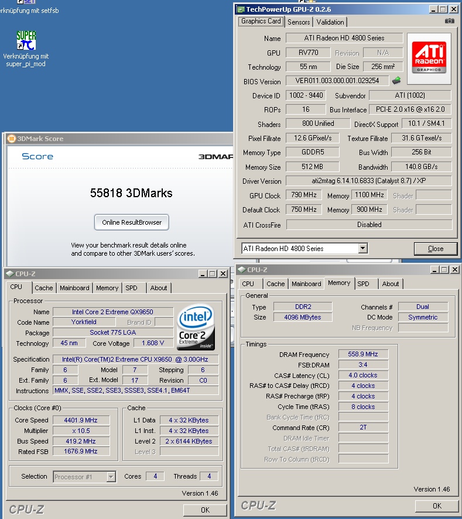This screenshot has width=462, height=519.
Task: Switch to Mainboard tab in right CPU-Z window
Action: coord(306,284)
